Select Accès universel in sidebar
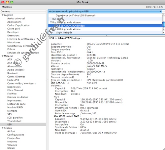This screenshot has width=165, height=150. (x=16, y=19)
